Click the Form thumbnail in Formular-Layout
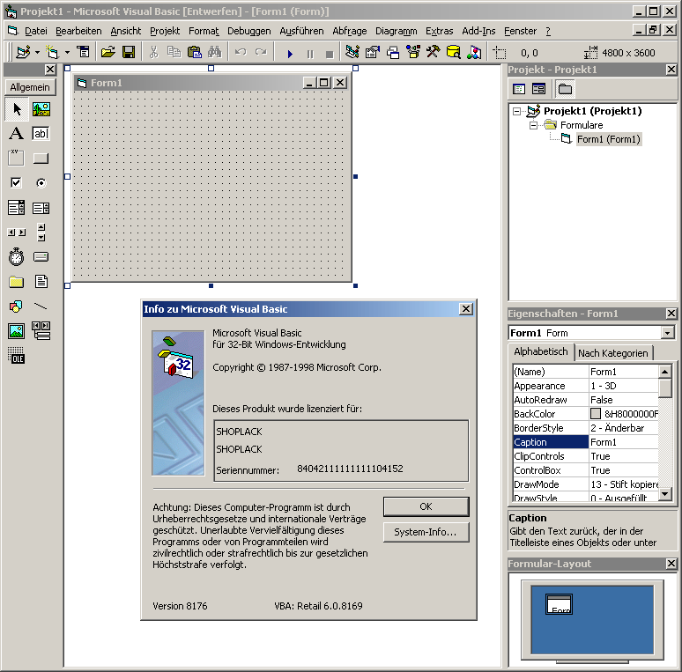 tap(559, 604)
